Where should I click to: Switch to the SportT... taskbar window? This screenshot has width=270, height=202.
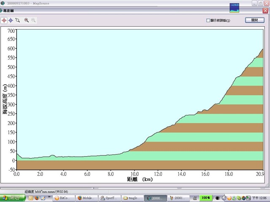point(110,198)
